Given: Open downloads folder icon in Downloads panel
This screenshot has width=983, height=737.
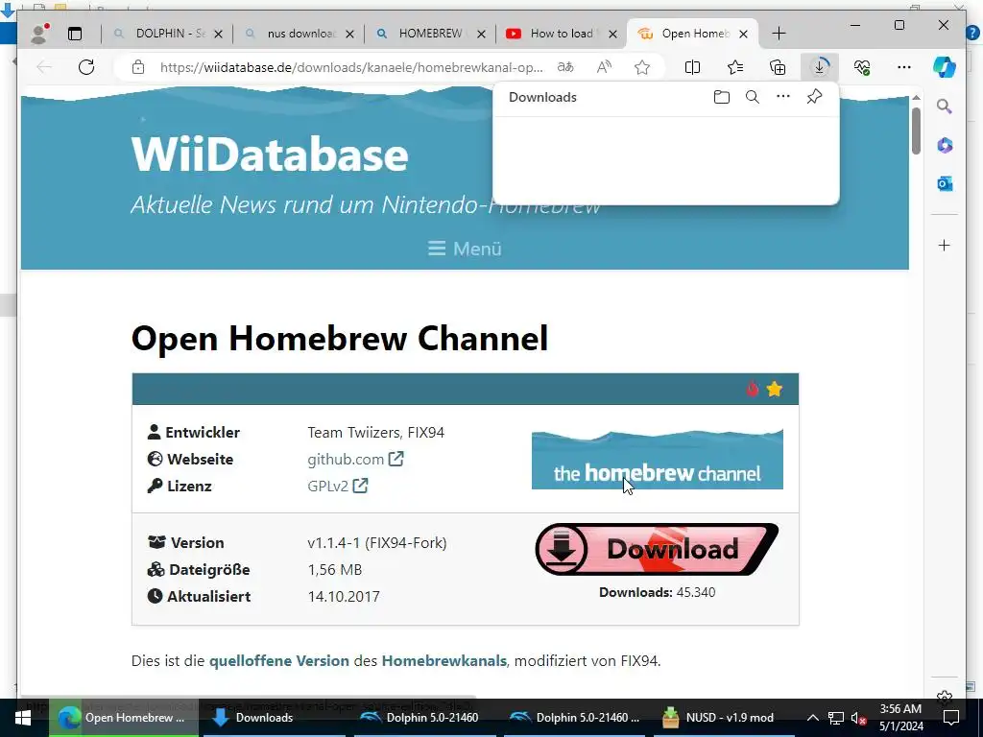Looking at the screenshot, I should [x=722, y=97].
